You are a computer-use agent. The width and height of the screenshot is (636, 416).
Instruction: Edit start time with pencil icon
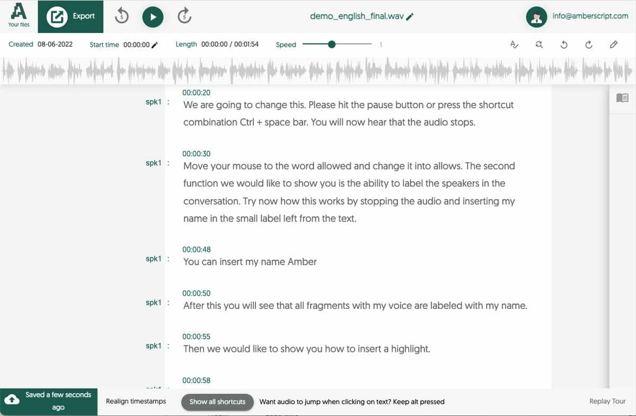[155, 45]
